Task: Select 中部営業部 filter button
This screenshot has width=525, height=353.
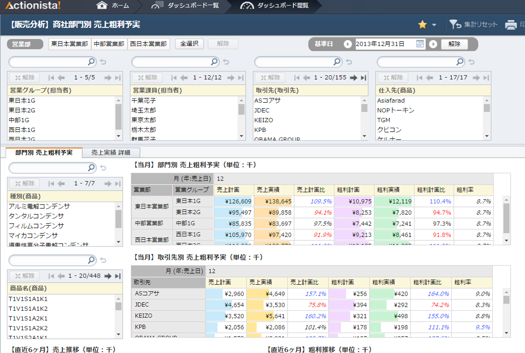Action: tap(109, 44)
